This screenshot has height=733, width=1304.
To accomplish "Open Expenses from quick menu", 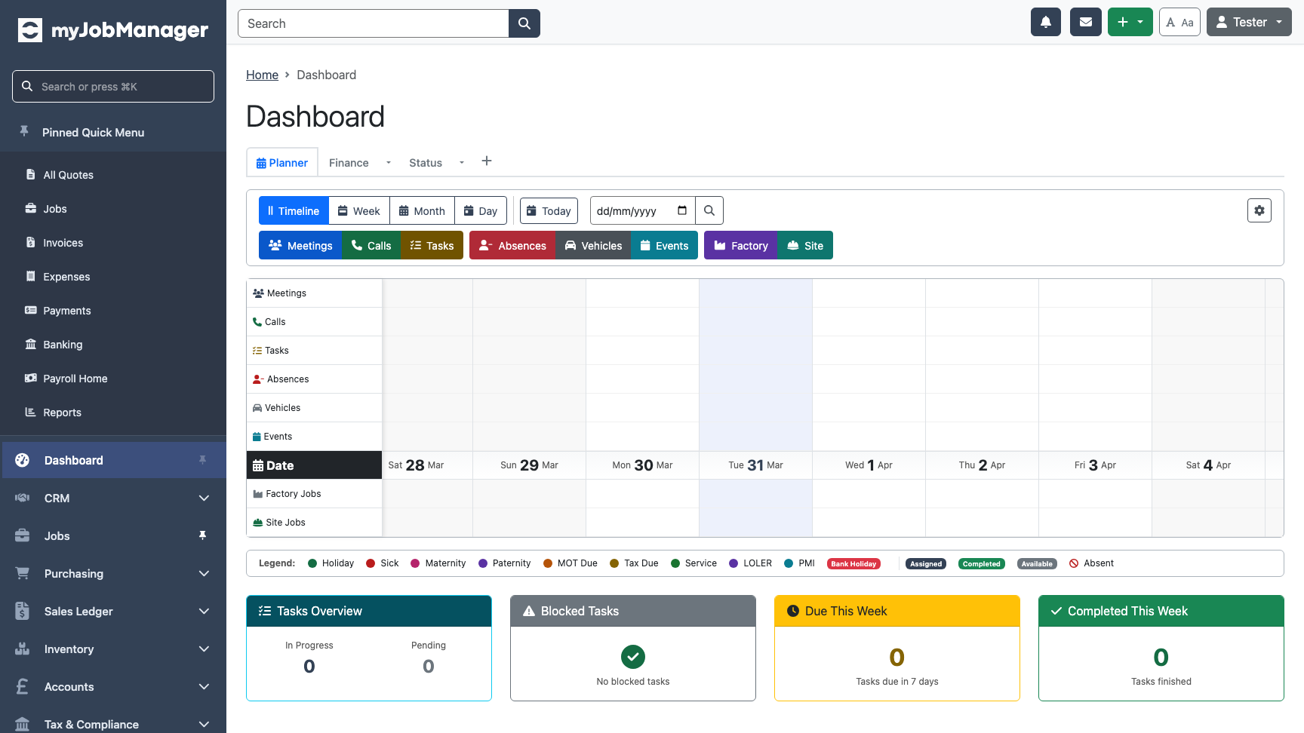I will (66, 277).
